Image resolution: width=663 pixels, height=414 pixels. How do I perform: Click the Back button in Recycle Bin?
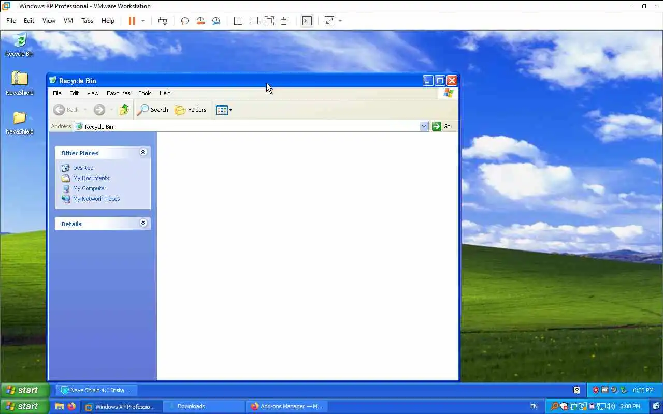point(66,110)
